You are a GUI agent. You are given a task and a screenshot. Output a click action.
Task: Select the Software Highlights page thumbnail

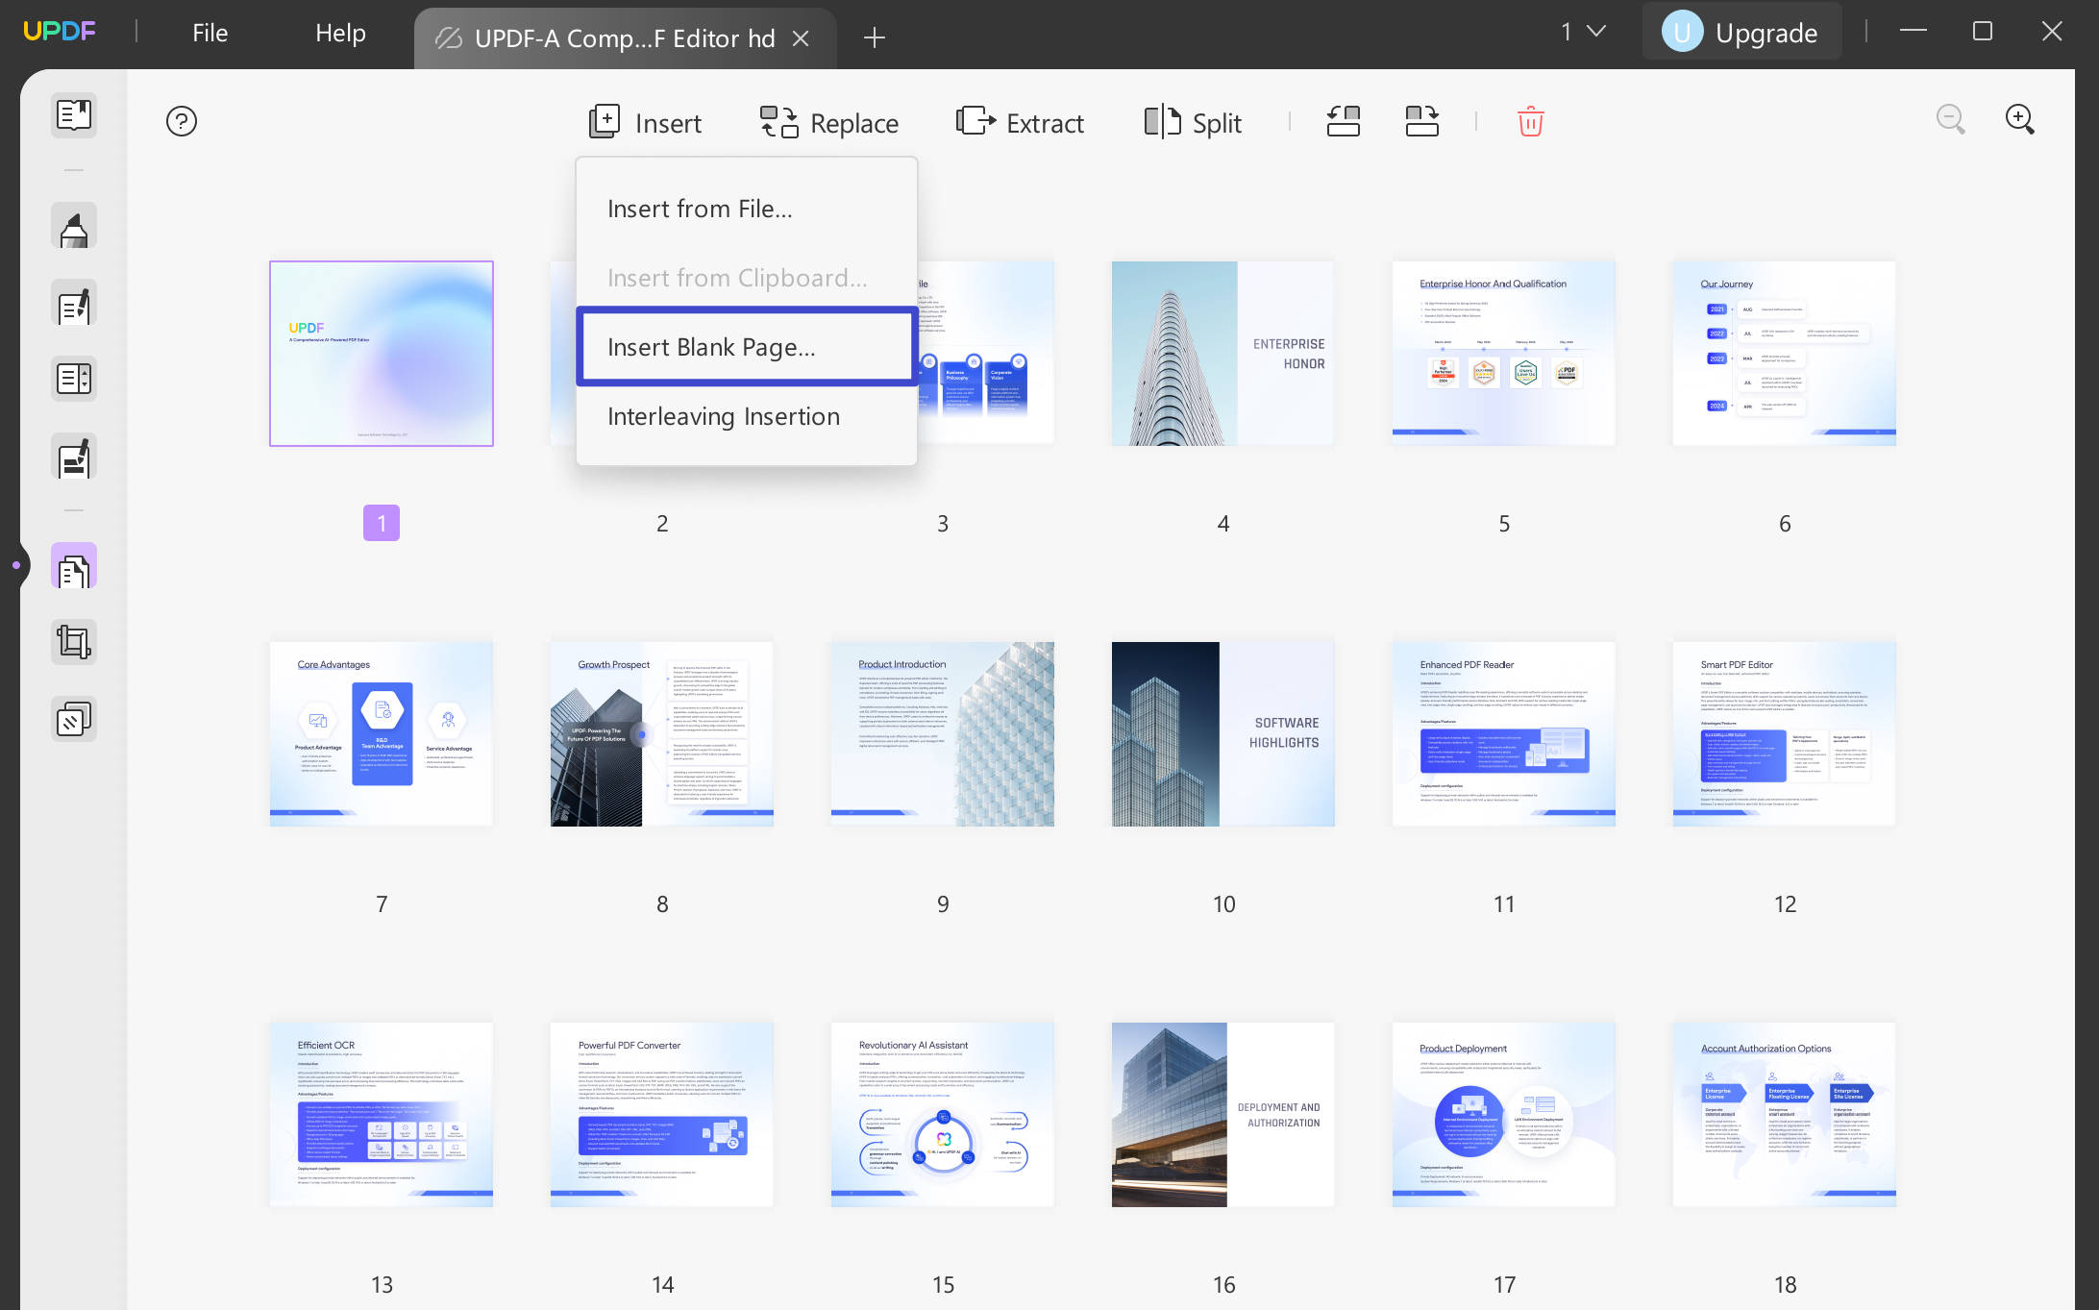coord(1222,732)
